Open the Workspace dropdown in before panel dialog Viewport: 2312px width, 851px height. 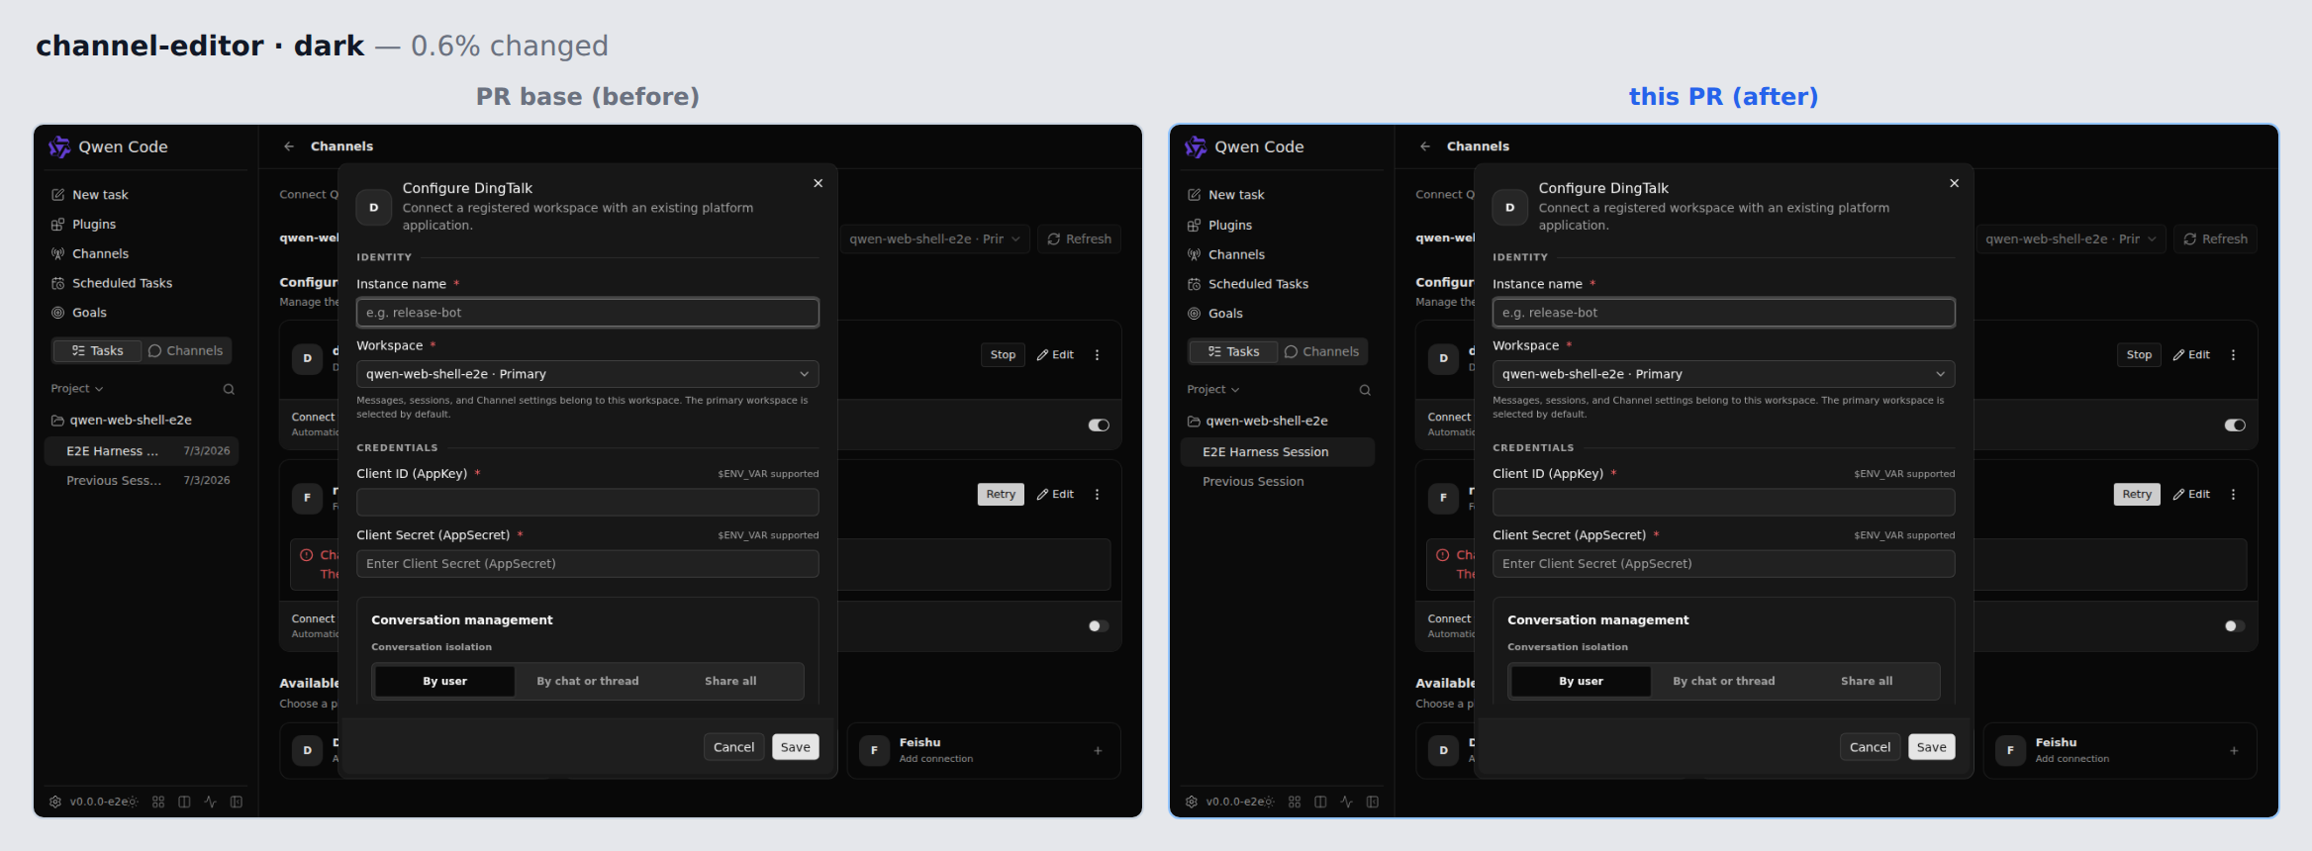(588, 374)
